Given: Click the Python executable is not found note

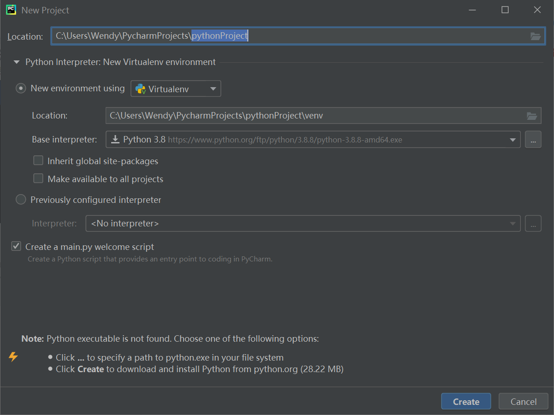Looking at the screenshot, I should [x=170, y=339].
